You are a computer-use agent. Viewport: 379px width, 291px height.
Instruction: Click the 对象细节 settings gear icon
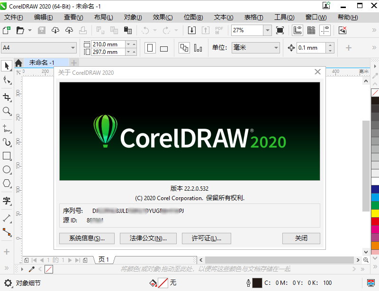(8, 283)
